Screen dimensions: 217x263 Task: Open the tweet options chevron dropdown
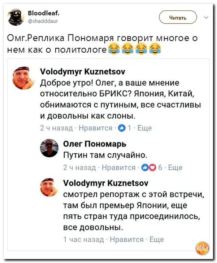pyautogui.click(x=206, y=17)
